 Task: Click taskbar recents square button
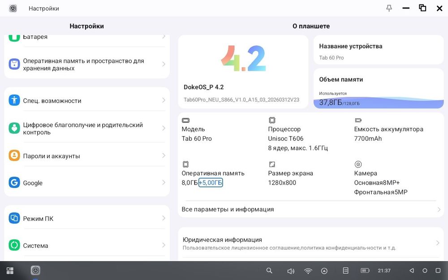point(438,271)
